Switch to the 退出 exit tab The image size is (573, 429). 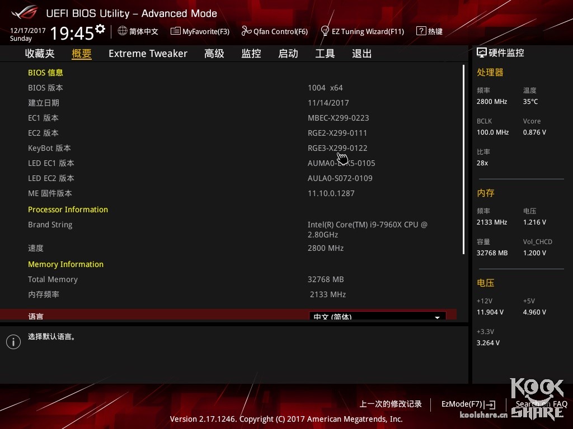pos(362,54)
